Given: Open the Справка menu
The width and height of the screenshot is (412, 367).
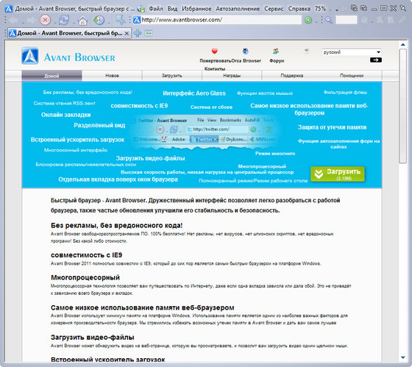Looking at the screenshot, I should pyautogui.click(x=299, y=9).
